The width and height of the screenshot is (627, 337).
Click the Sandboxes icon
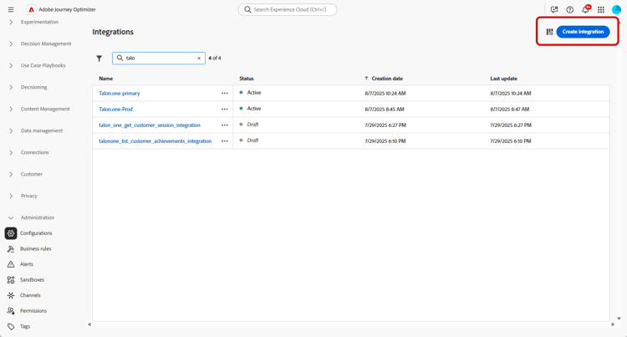click(11, 280)
